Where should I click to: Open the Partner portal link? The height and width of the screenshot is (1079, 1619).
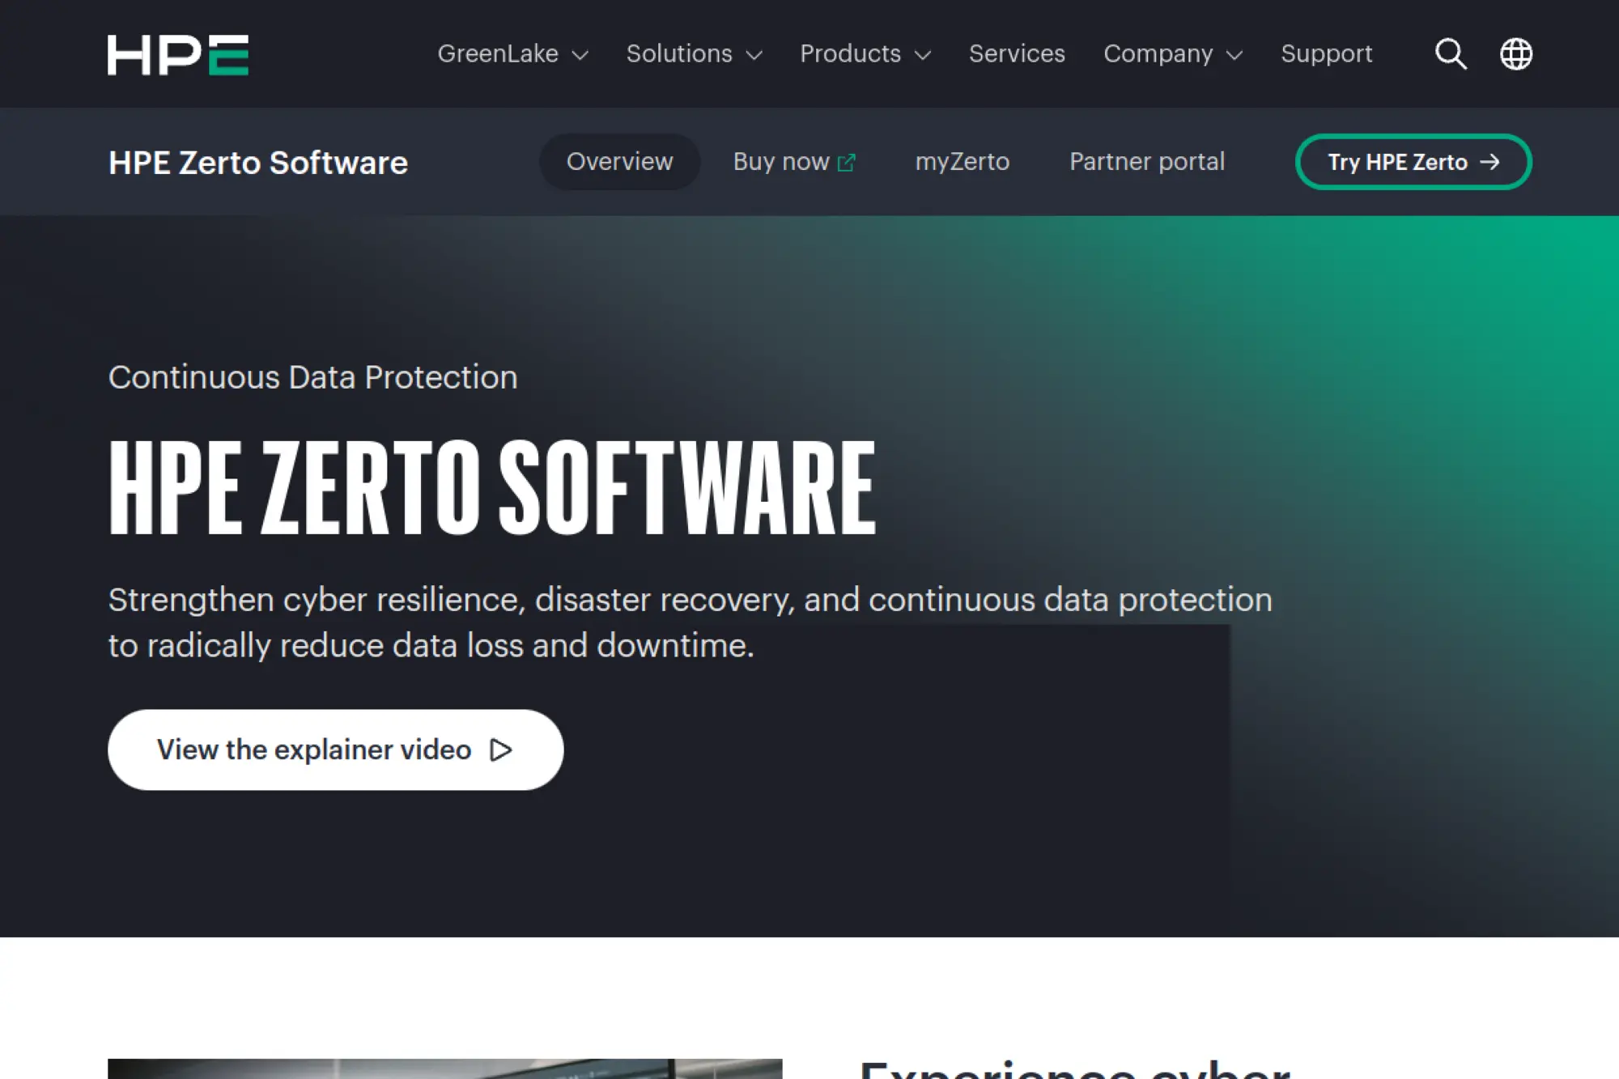pos(1146,162)
